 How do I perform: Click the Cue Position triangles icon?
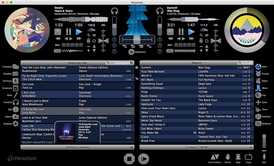click(215, 157)
